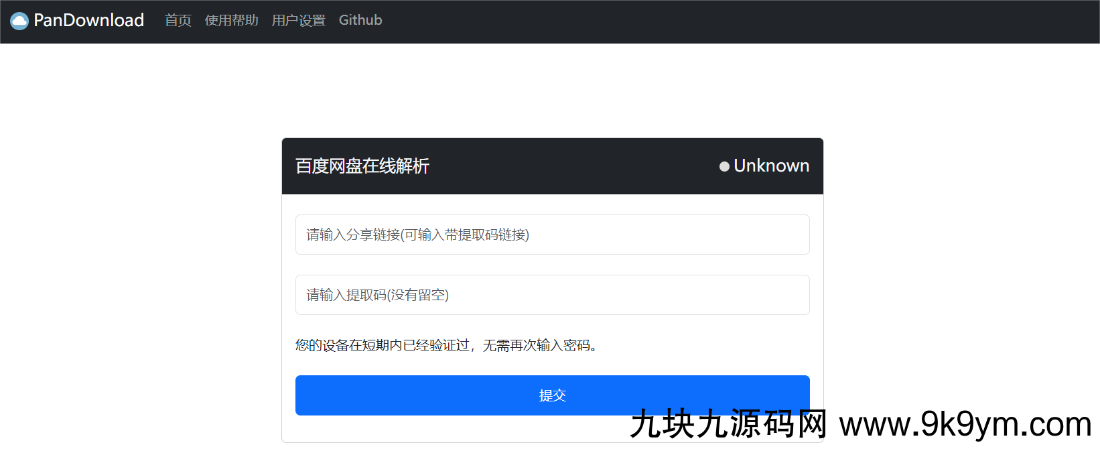This screenshot has height=449, width=1100.
Task: Click the PanDownload cloud logo icon
Action: (19, 21)
